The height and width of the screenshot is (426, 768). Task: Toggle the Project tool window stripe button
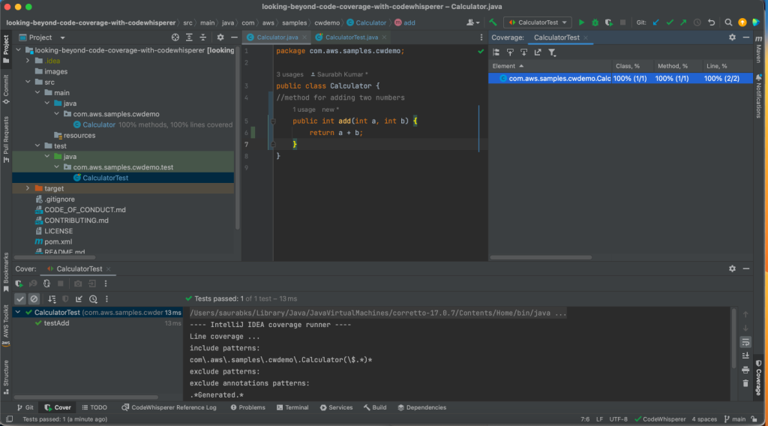pyautogui.click(x=6, y=49)
